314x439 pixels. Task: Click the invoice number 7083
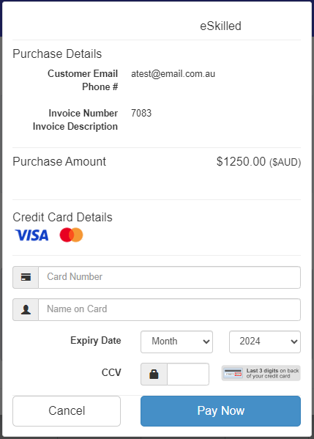click(141, 113)
